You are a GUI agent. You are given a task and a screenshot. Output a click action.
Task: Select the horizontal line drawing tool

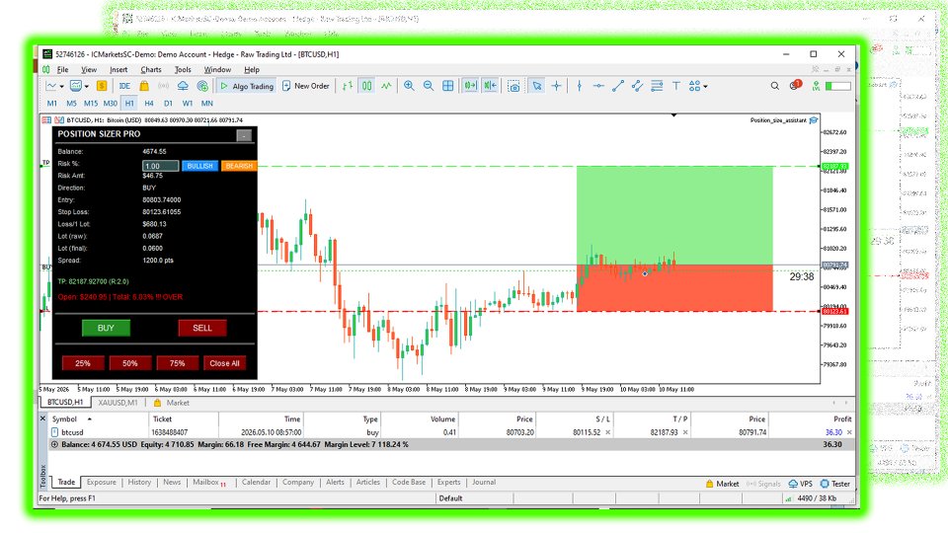[x=598, y=86]
